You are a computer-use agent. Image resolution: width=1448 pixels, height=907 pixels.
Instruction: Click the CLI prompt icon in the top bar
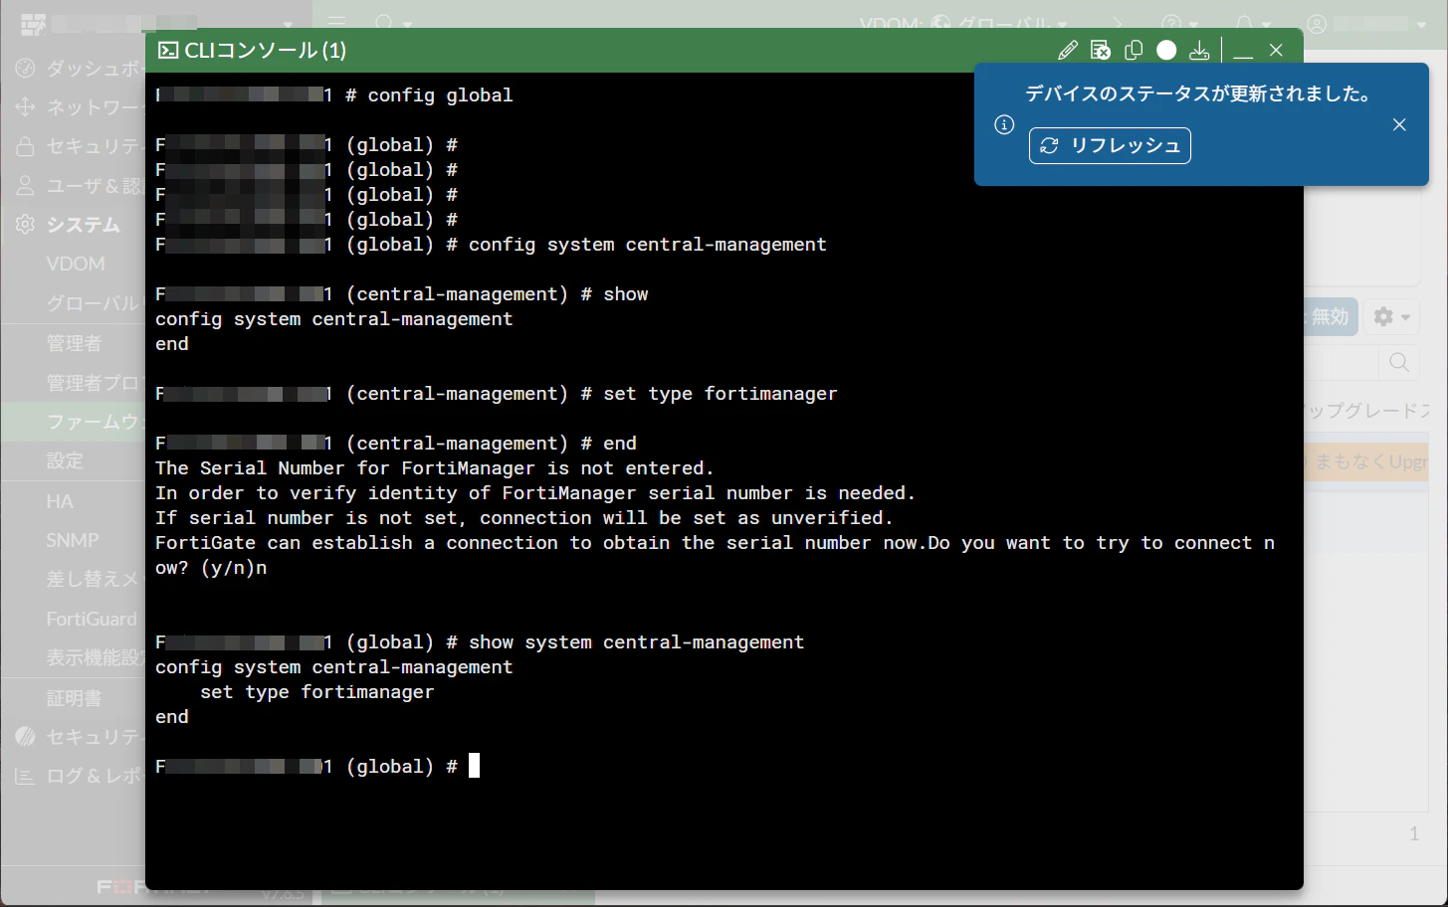[x=1117, y=22]
